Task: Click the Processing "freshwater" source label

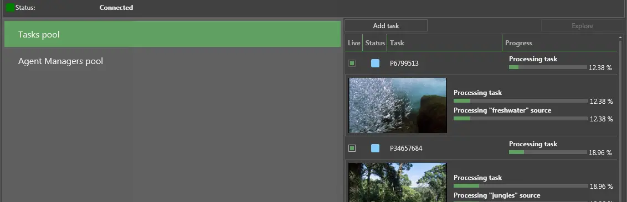Action: click(x=502, y=110)
